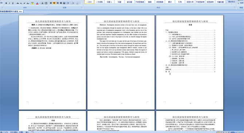
Task: Click the table of contents page thumbnail
Action: 190,62
